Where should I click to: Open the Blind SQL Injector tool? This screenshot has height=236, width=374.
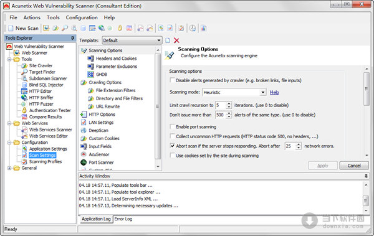(x=46, y=85)
